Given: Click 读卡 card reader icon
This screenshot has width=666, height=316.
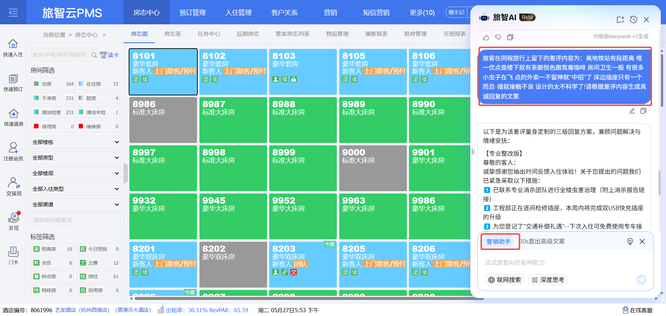Looking at the screenshot, I should pyautogui.click(x=110, y=55).
